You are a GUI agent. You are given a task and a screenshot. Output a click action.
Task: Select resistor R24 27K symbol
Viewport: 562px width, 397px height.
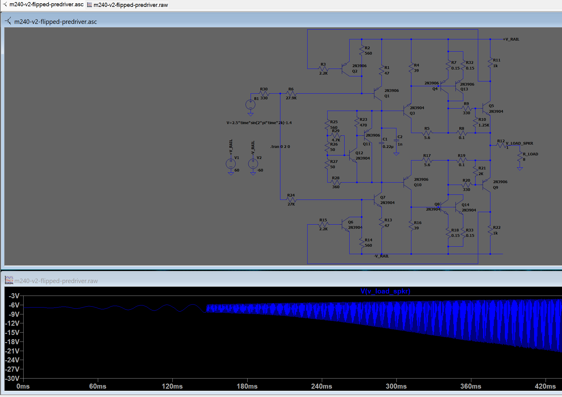(x=291, y=200)
